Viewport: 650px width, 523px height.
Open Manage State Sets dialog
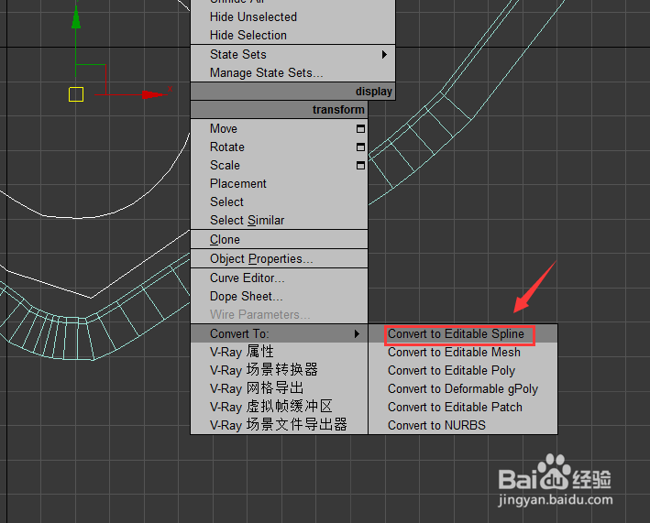292,73
